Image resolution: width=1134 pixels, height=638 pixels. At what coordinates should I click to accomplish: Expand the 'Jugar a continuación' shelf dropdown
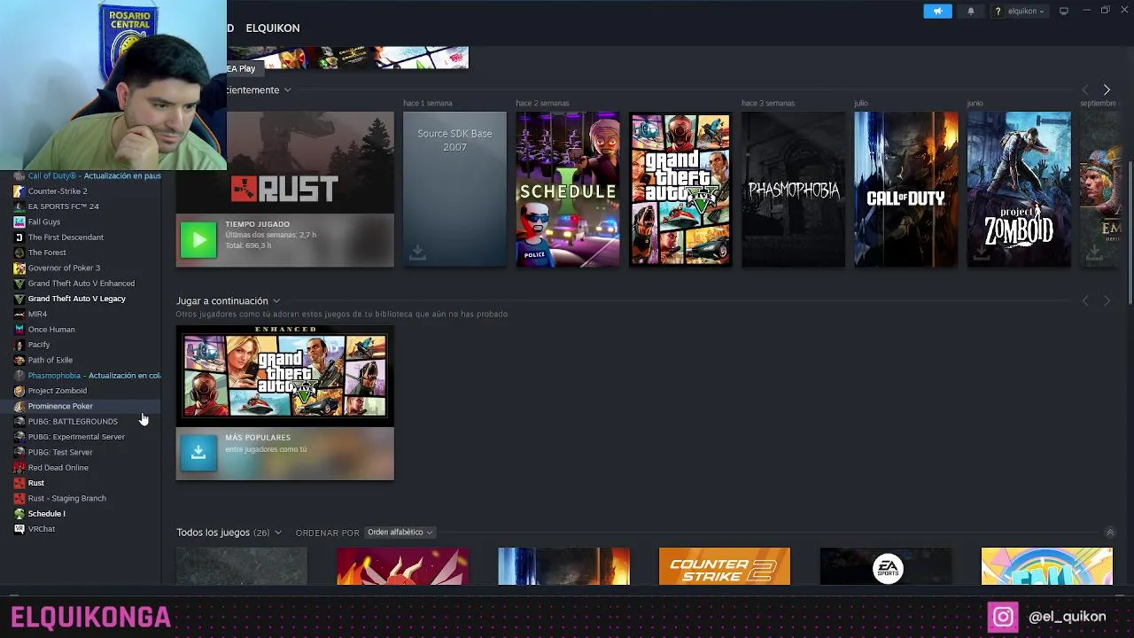(x=276, y=301)
